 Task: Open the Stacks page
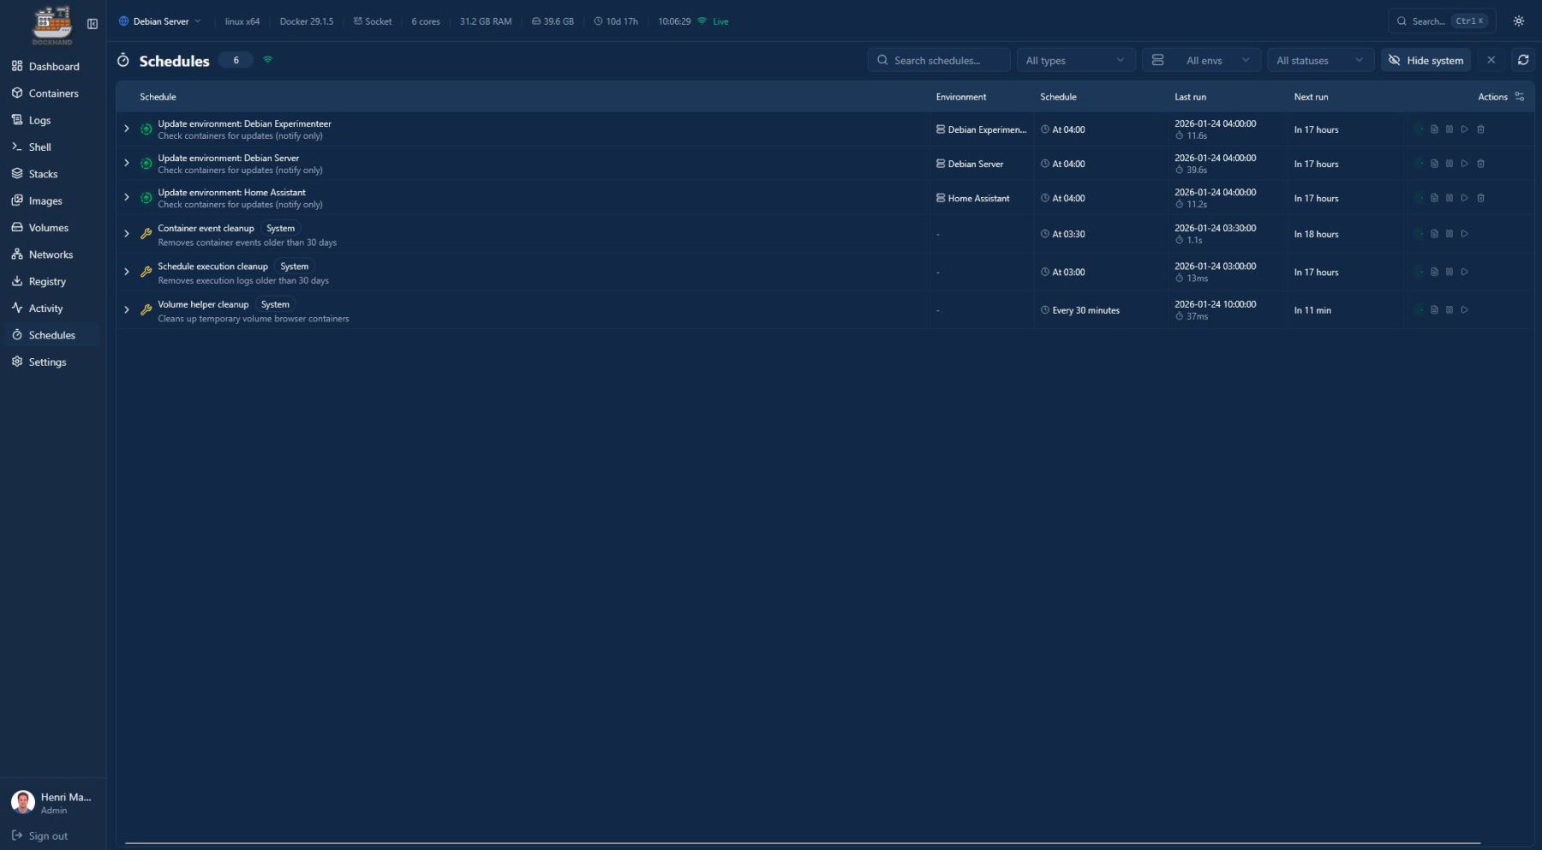[x=43, y=174]
